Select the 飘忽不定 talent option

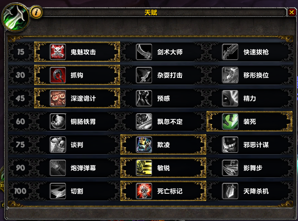coord(163,121)
